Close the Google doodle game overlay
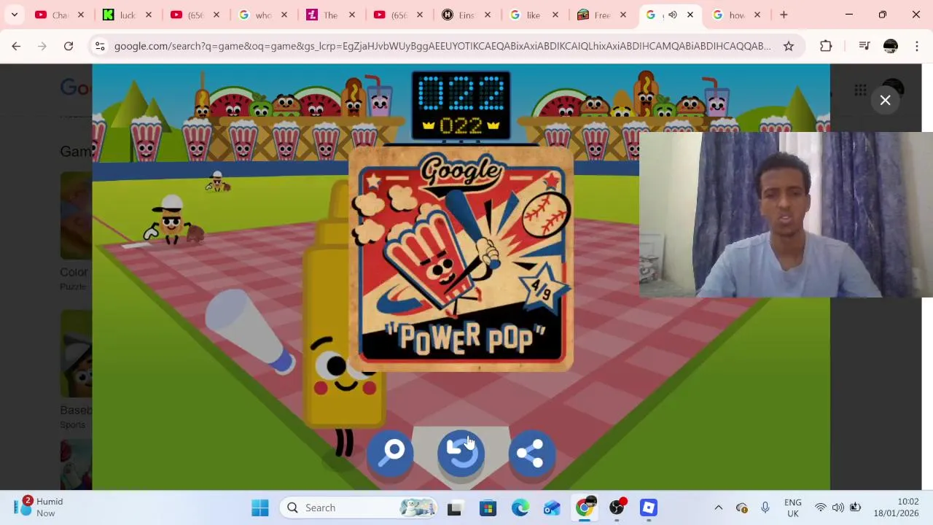 pyautogui.click(x=885, y=100)
